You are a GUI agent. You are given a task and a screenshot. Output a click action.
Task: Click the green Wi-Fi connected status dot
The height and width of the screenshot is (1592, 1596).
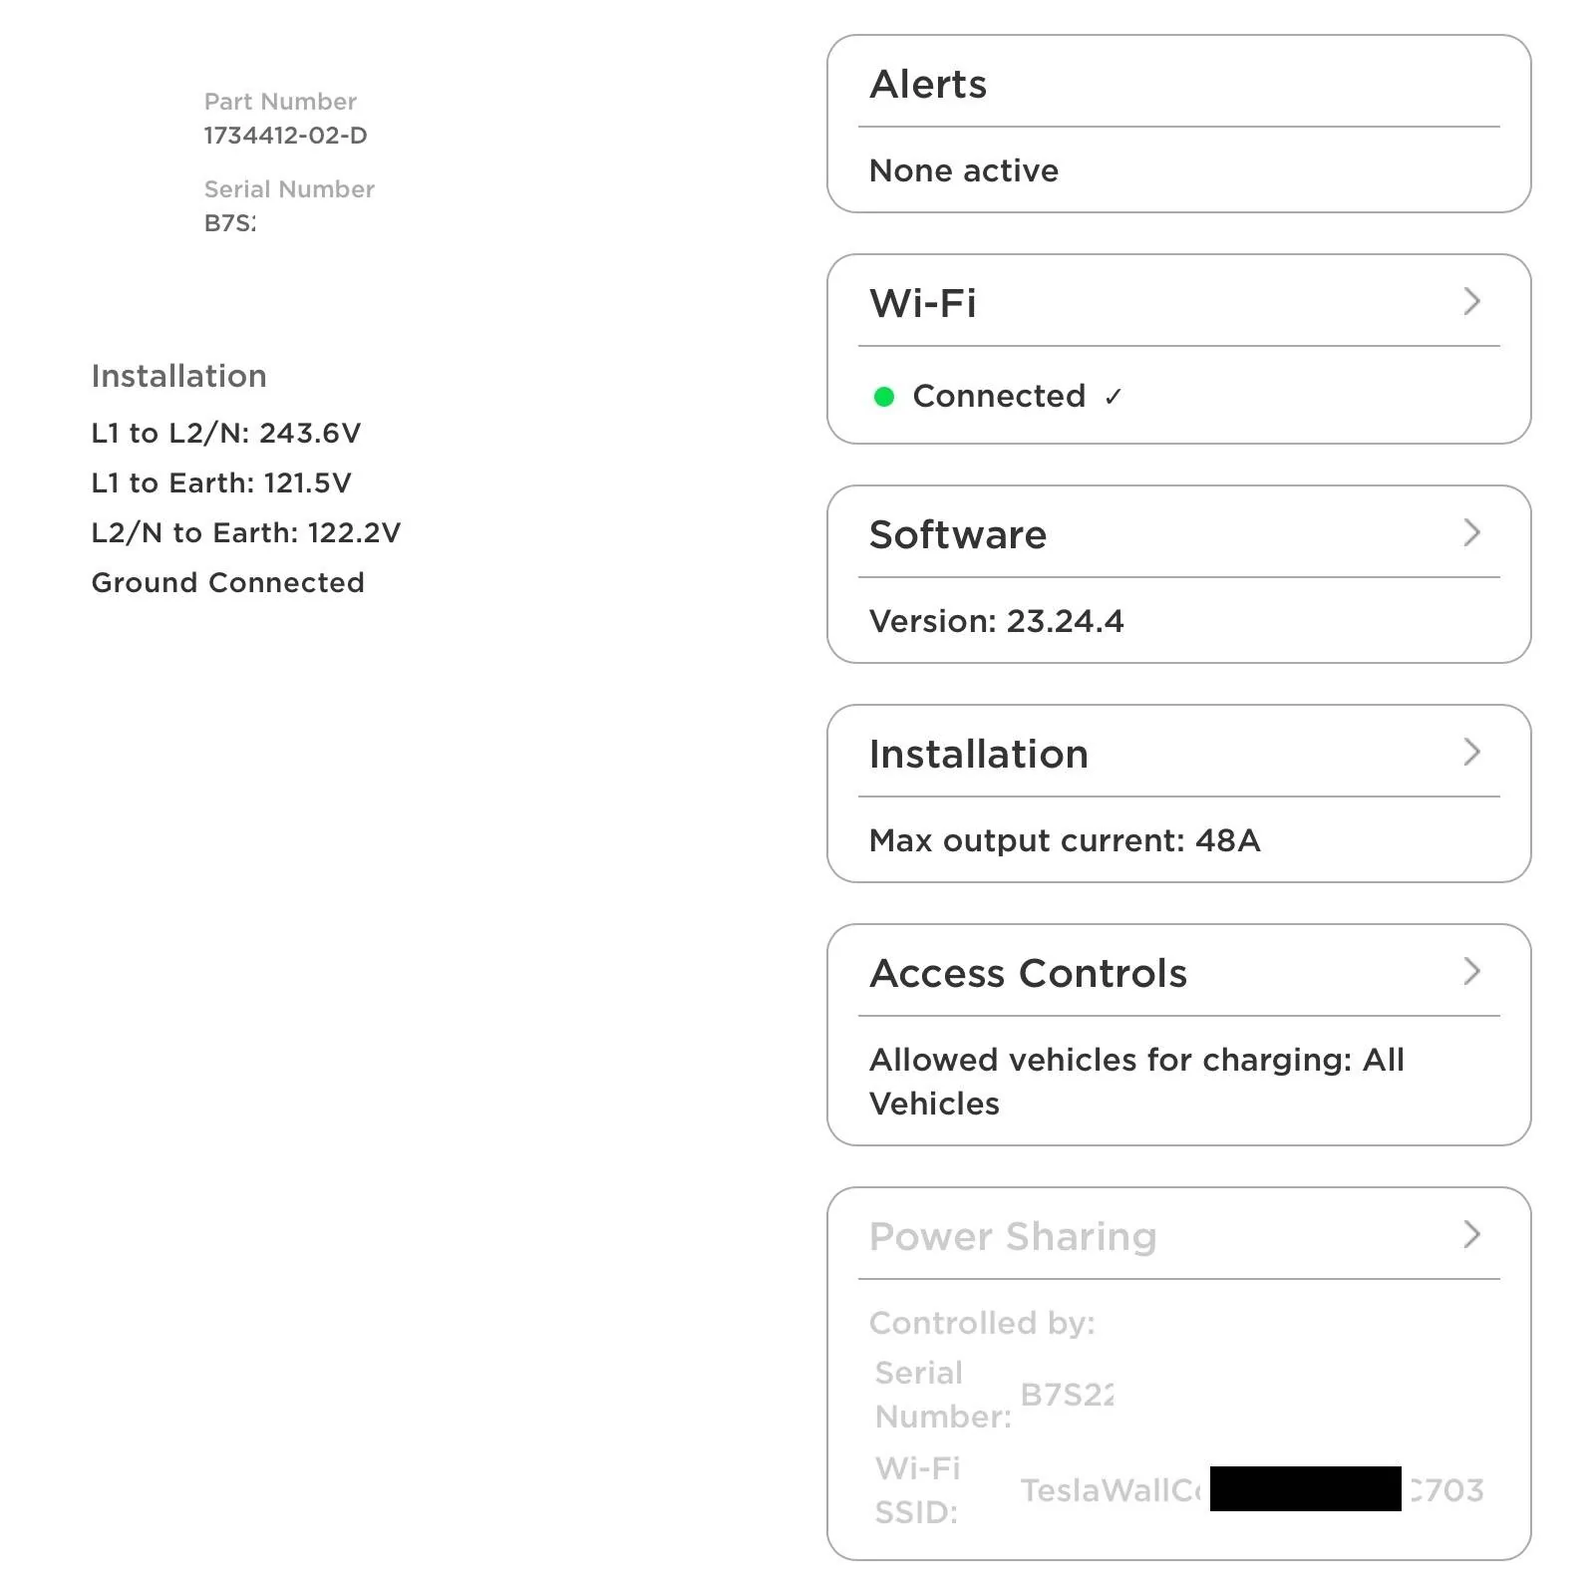click(x=883, y=397)
